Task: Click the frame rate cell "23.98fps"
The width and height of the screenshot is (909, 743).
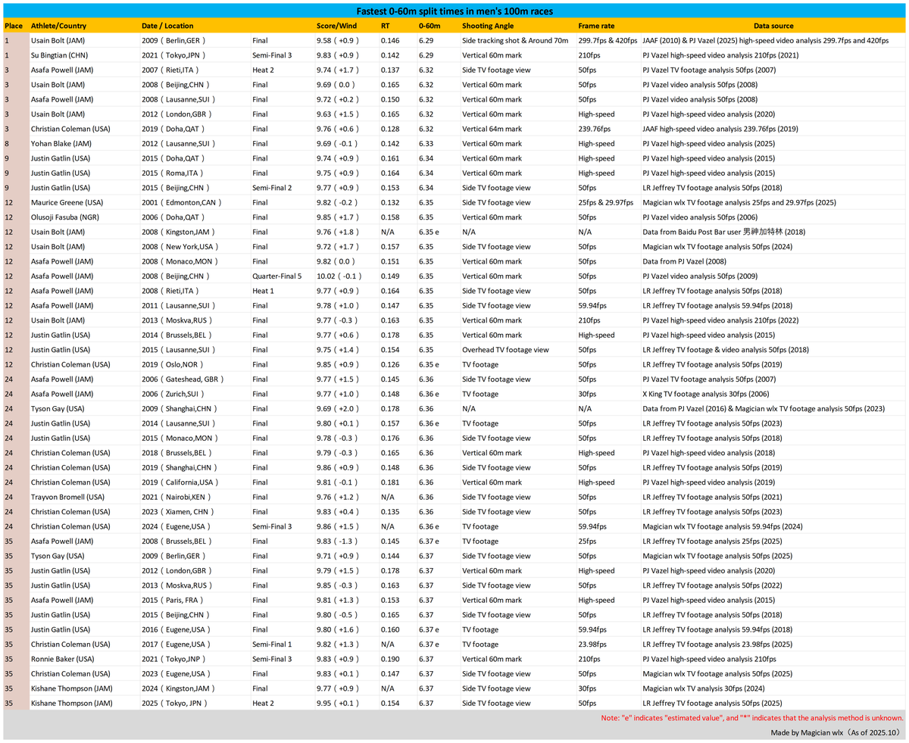Action: tap(593, 645)
